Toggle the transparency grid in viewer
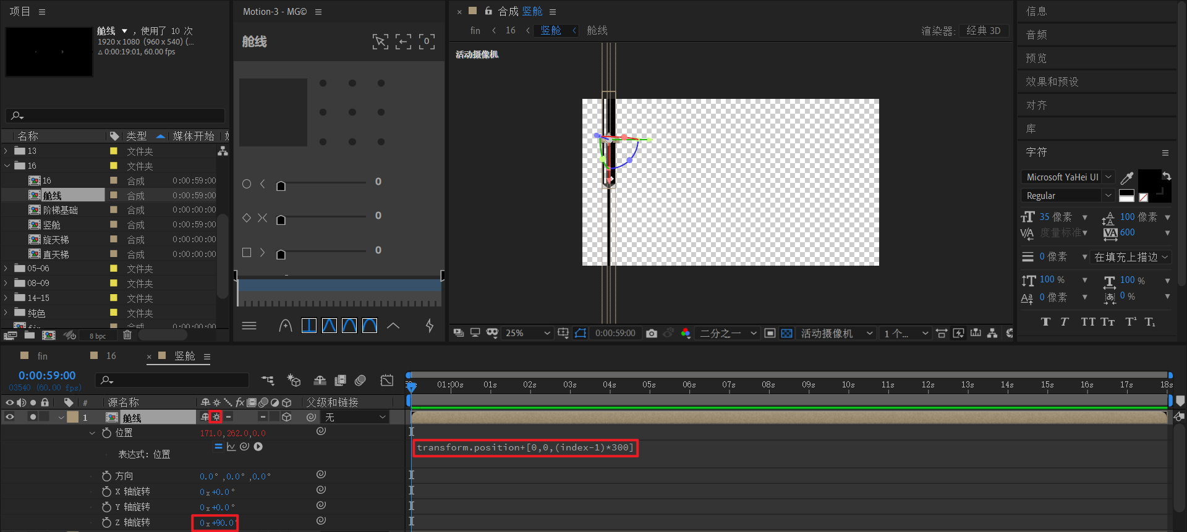Viewport: 1187px width, 532px height. pos(786,333)
